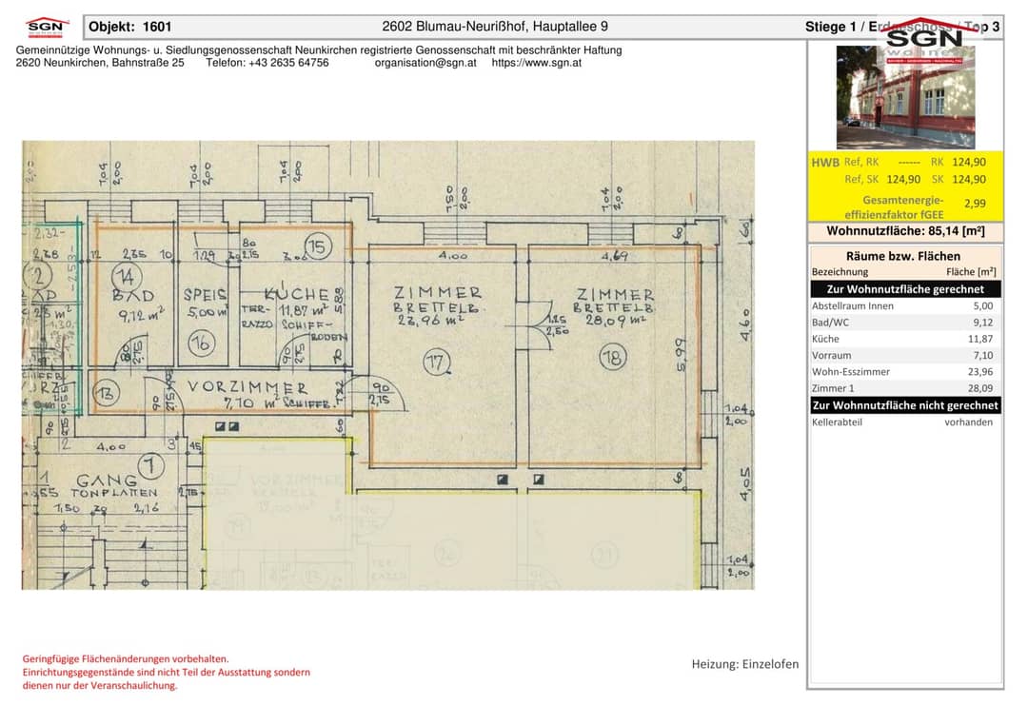Click the 'Räume bzw. Flächen' heading
This screenshot has width=1028, height=726.
click(902, 256)
